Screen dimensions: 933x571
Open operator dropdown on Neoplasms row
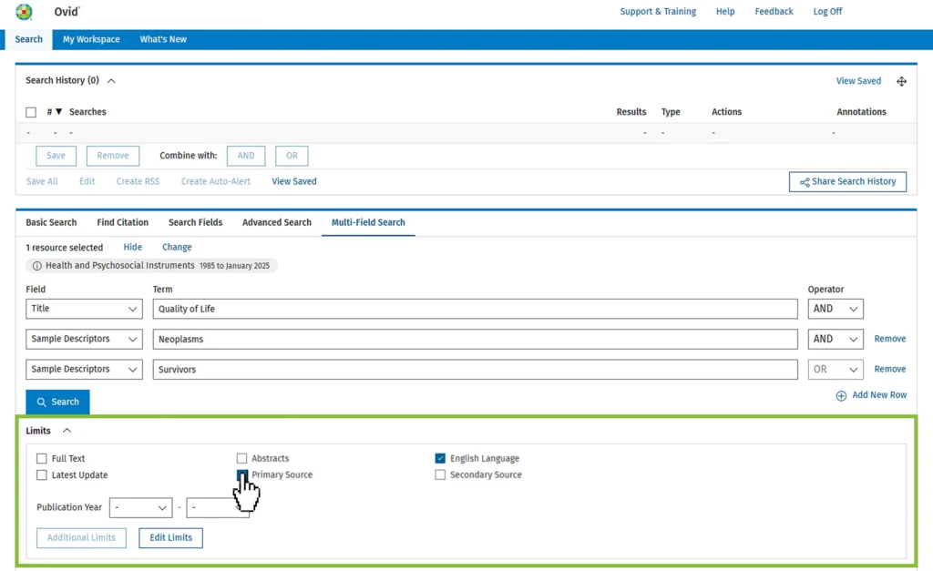pos(836,339)
